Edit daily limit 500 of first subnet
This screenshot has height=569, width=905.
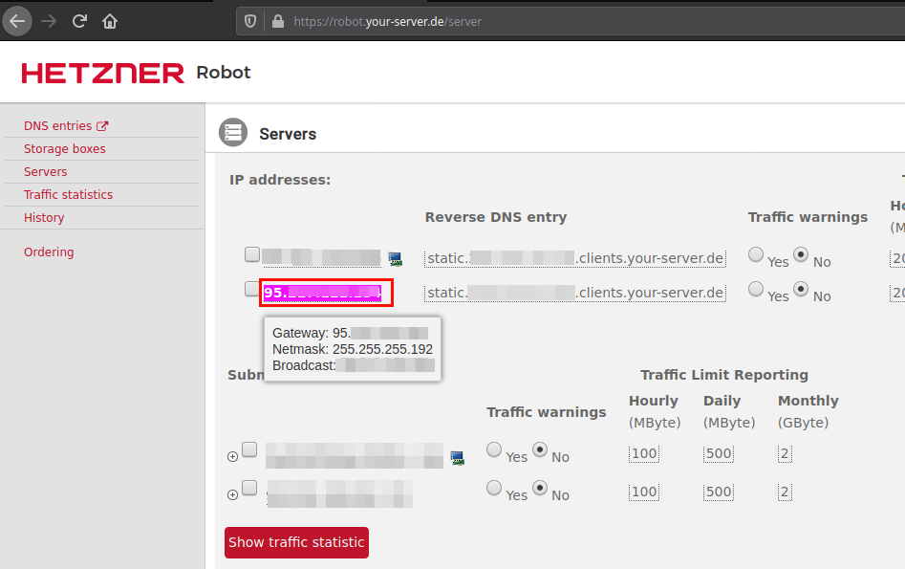pos(719,453)
